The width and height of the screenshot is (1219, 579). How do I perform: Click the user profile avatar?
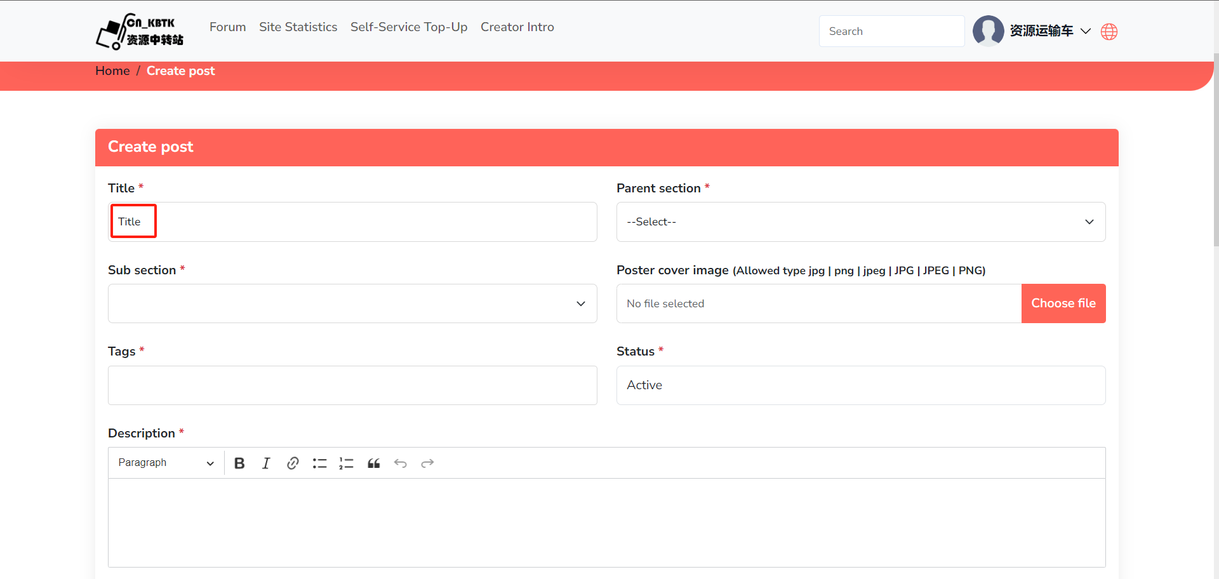(988, 31)
